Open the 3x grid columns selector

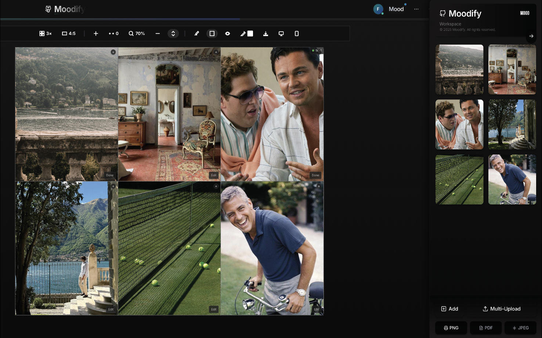46,33
